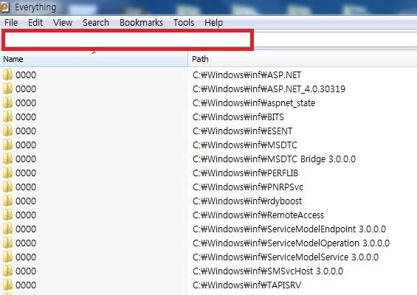Select the 0000 name in TAPISRV row
This screenshot has width=417, height=295.
26,285
